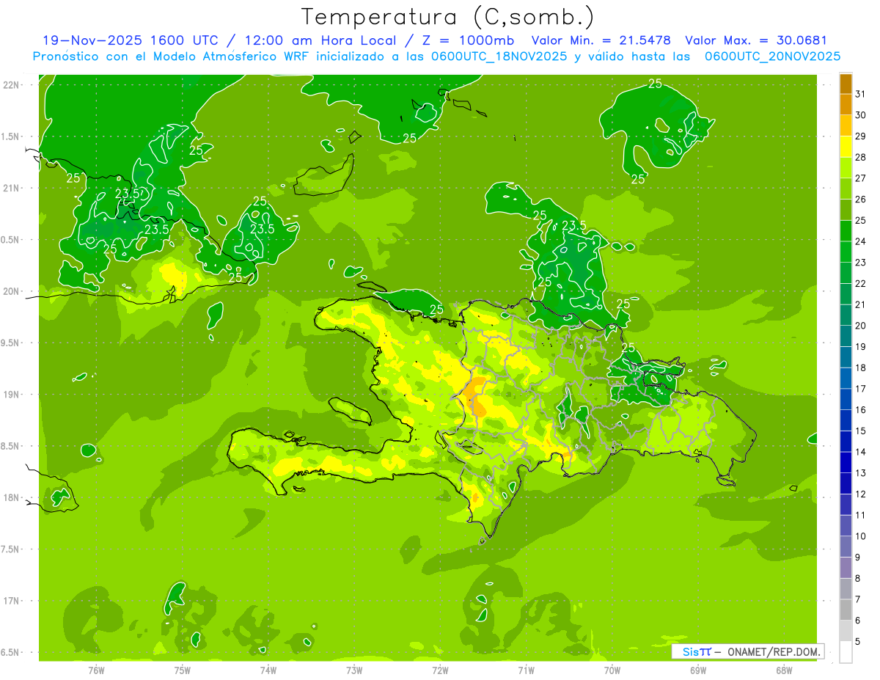Screen dimensions: 880x680
Task: Click the '18N' latitude axis label
Action: pos(12,497)
